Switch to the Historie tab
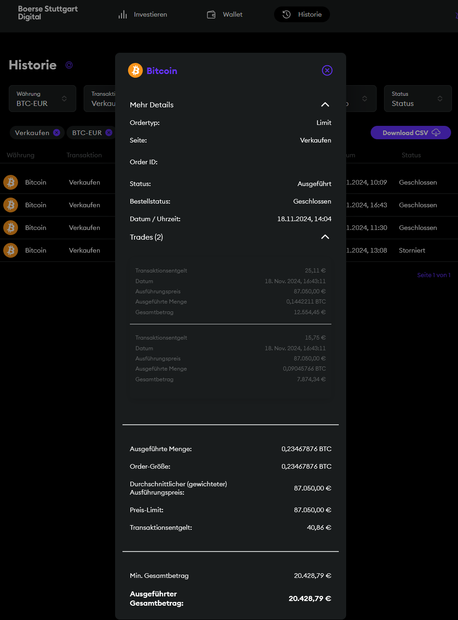Viewport: 458px width, 620px height. coord(302,14)
